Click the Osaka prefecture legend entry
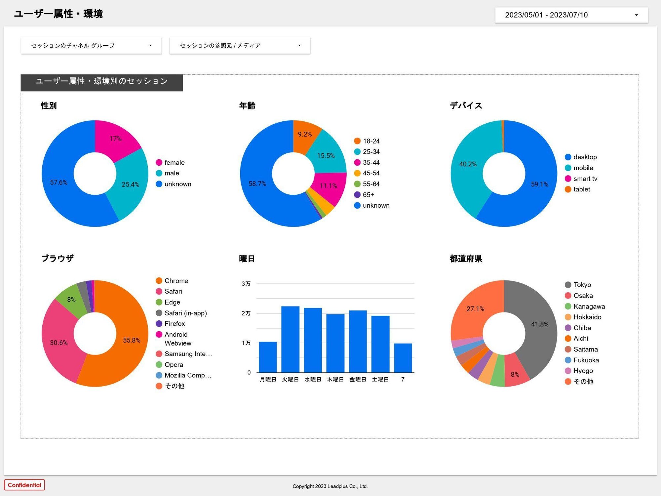Image resolution: width=661 pixels, height=496 pixels. pyautogui.click(x=579, y=296)
